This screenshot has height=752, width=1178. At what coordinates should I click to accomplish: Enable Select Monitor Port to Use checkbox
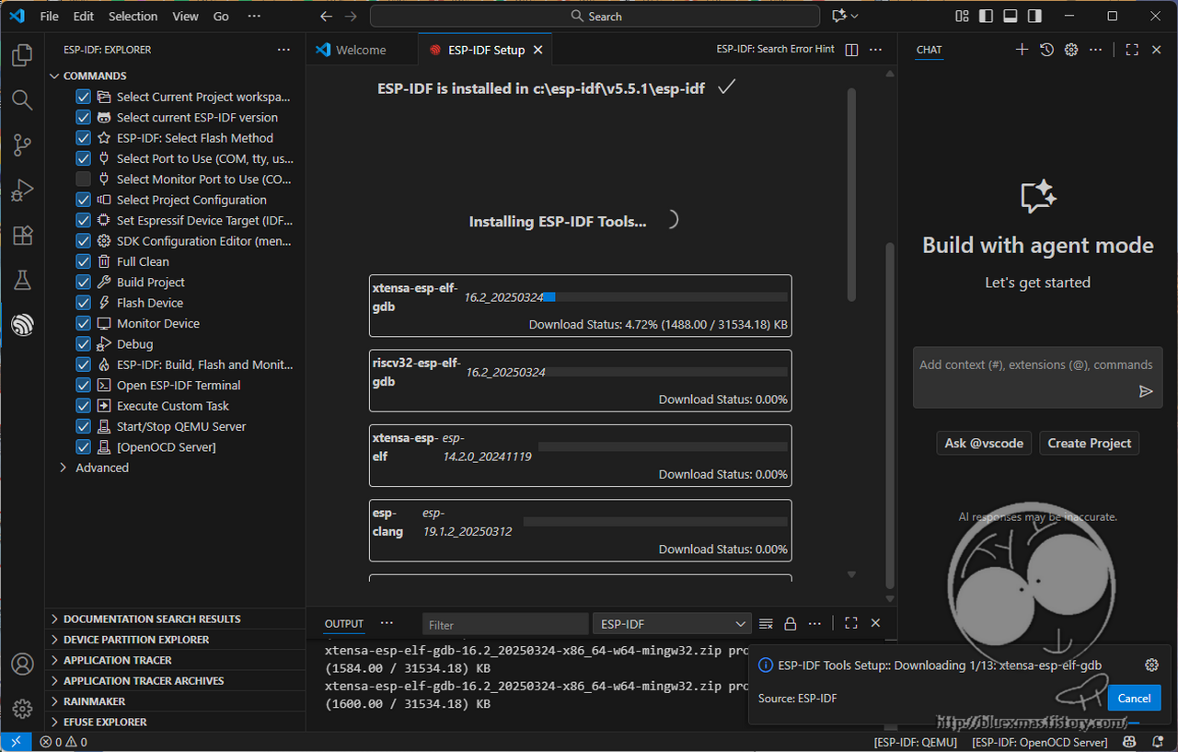point(83,179)
